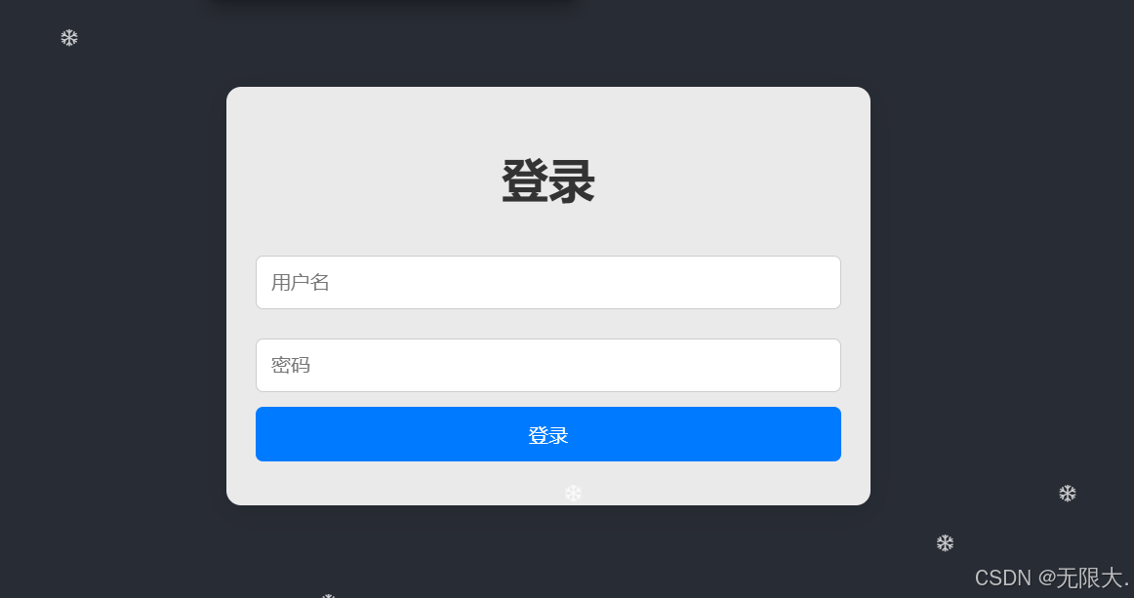Click the CSDN text in the watermark
This screenshot has width=1134, height=598.
pos(1002,578)
